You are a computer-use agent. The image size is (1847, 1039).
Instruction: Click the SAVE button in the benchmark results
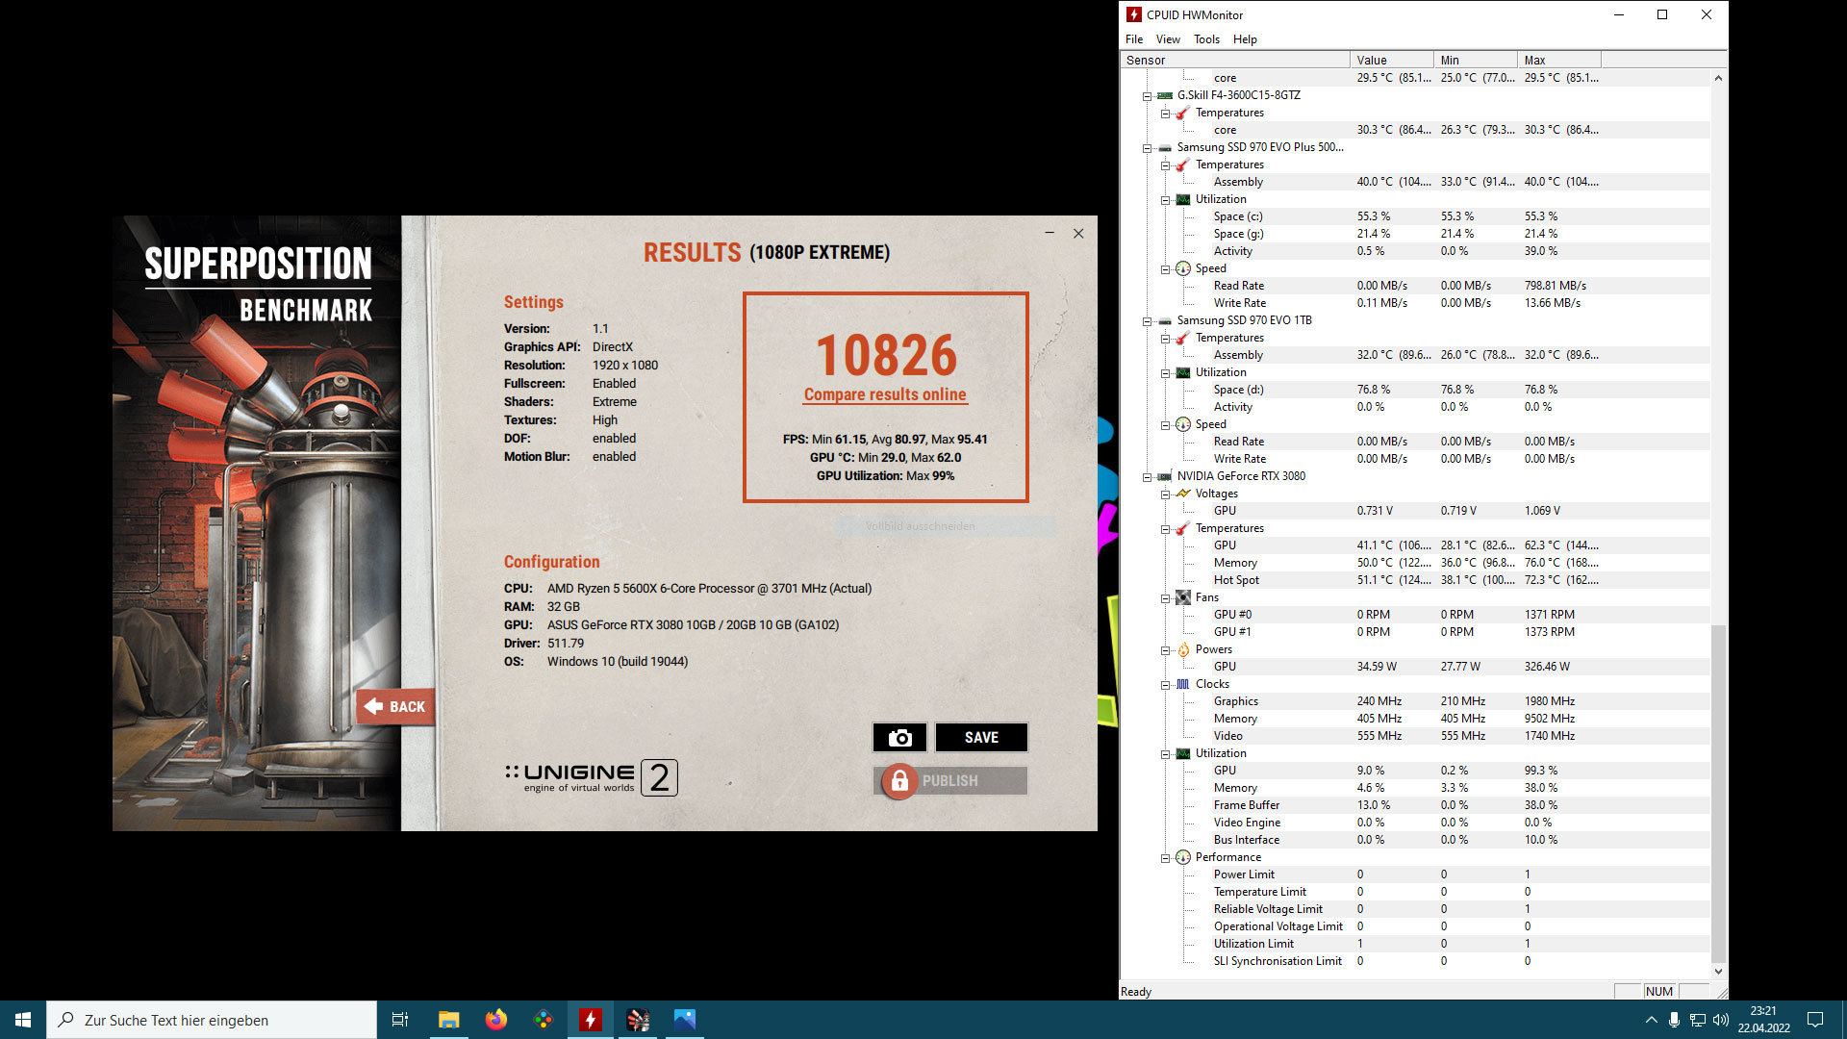981,737
